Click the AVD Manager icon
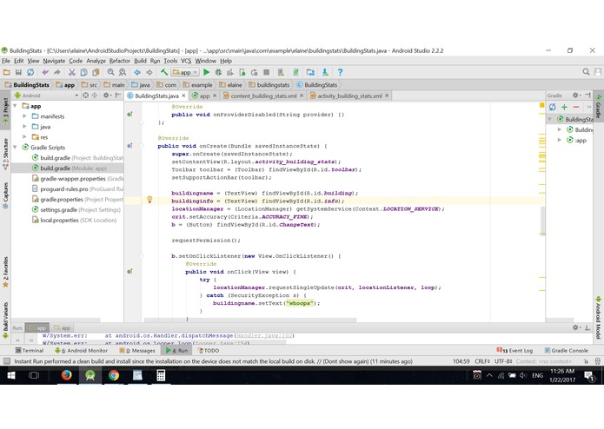 pyautogui.click(x=281, y=72)
